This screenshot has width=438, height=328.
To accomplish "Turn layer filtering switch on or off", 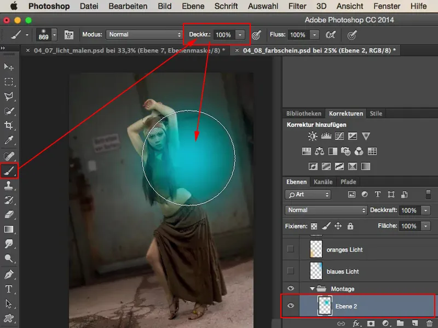I will pos(428,195).
